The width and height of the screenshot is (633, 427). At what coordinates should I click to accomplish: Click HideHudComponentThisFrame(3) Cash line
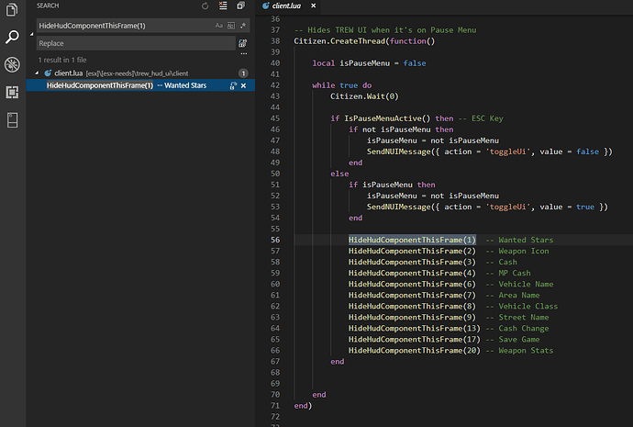433,262
